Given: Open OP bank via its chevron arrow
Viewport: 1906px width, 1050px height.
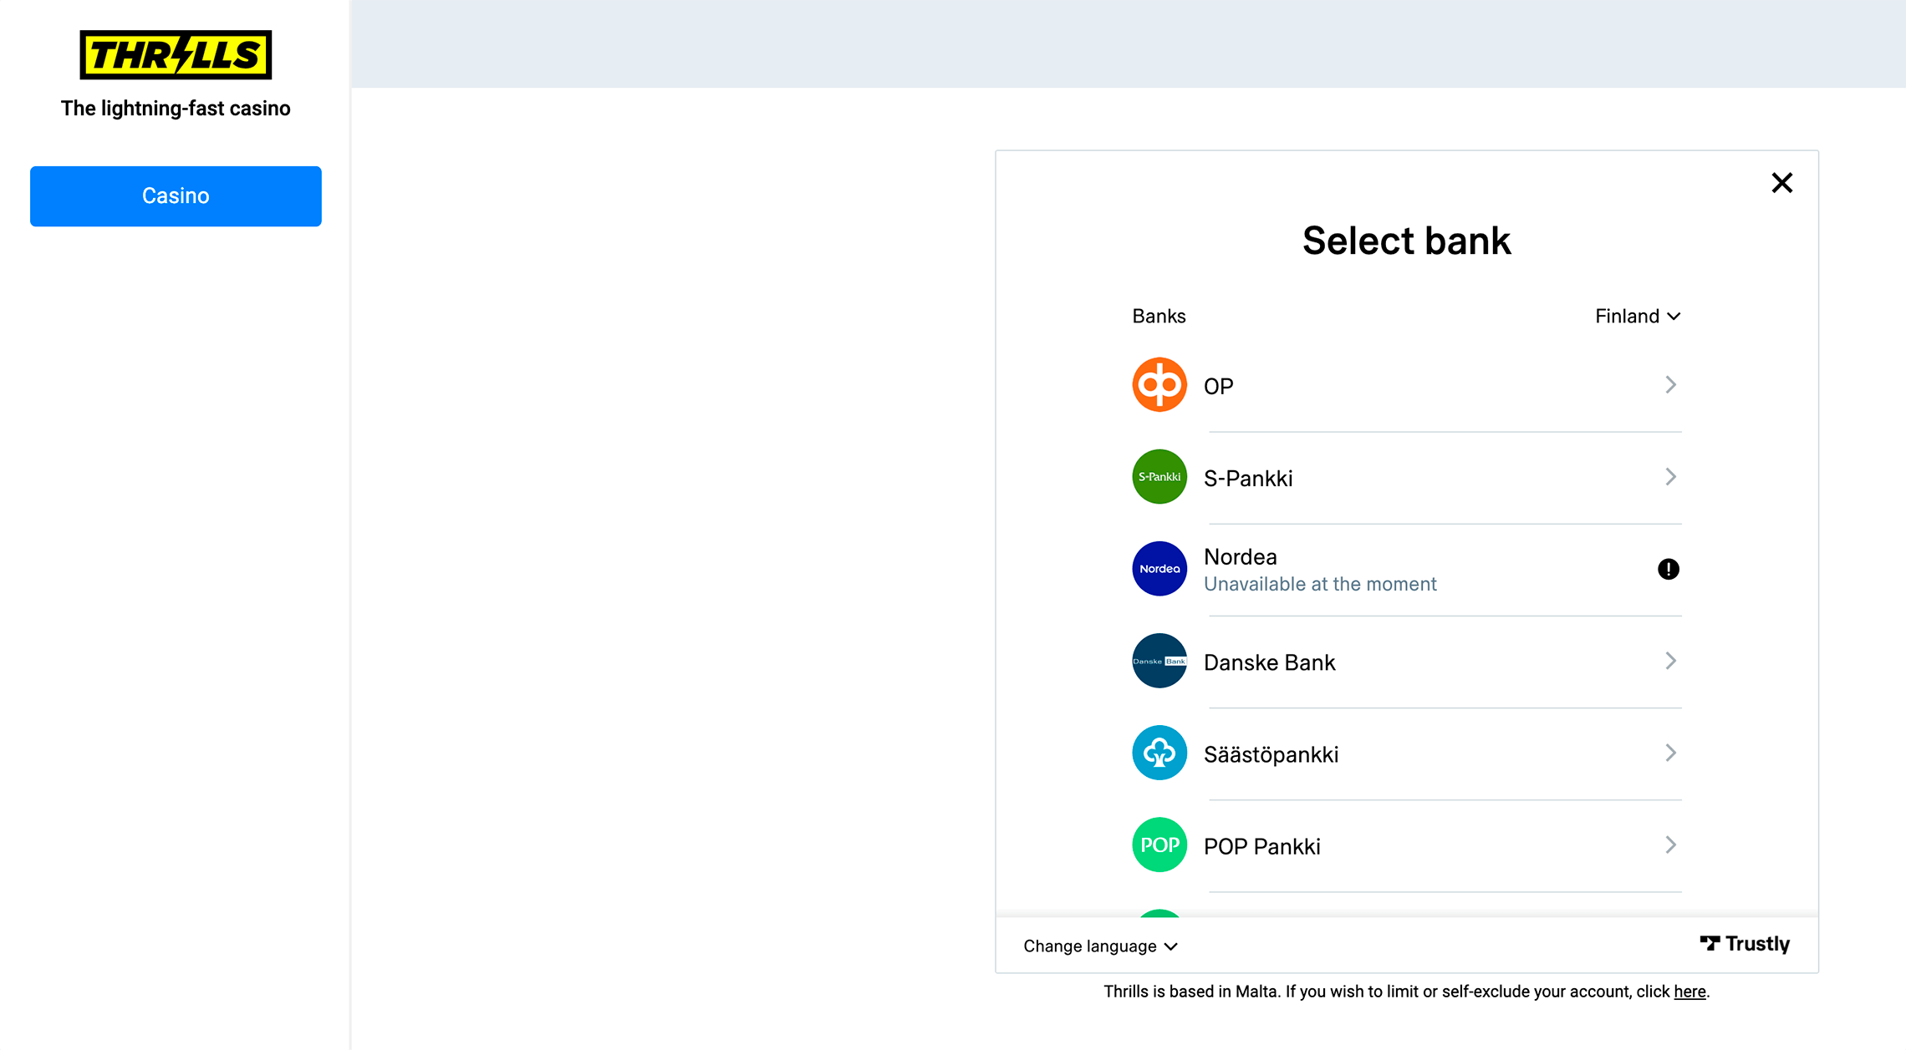Looking at the screenshot, I should pos(1670,384).
